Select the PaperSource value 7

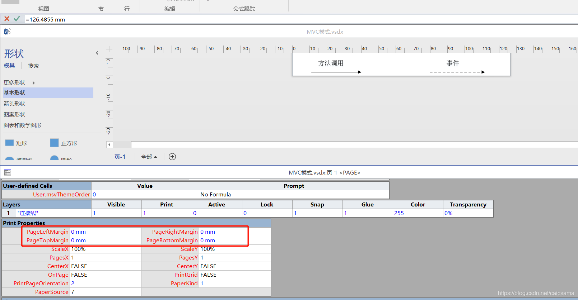106,292
